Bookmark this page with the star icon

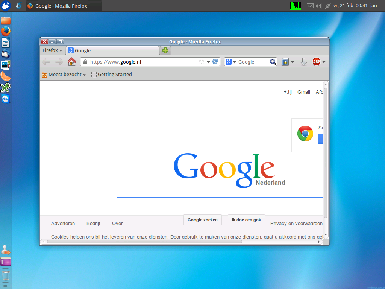tap(202, 62)
